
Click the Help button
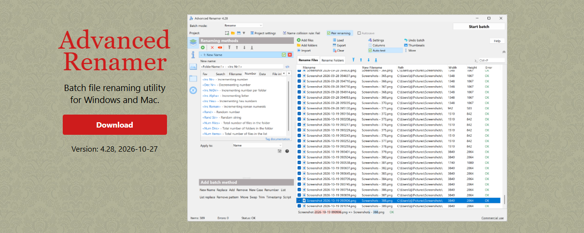coord(497,41)
